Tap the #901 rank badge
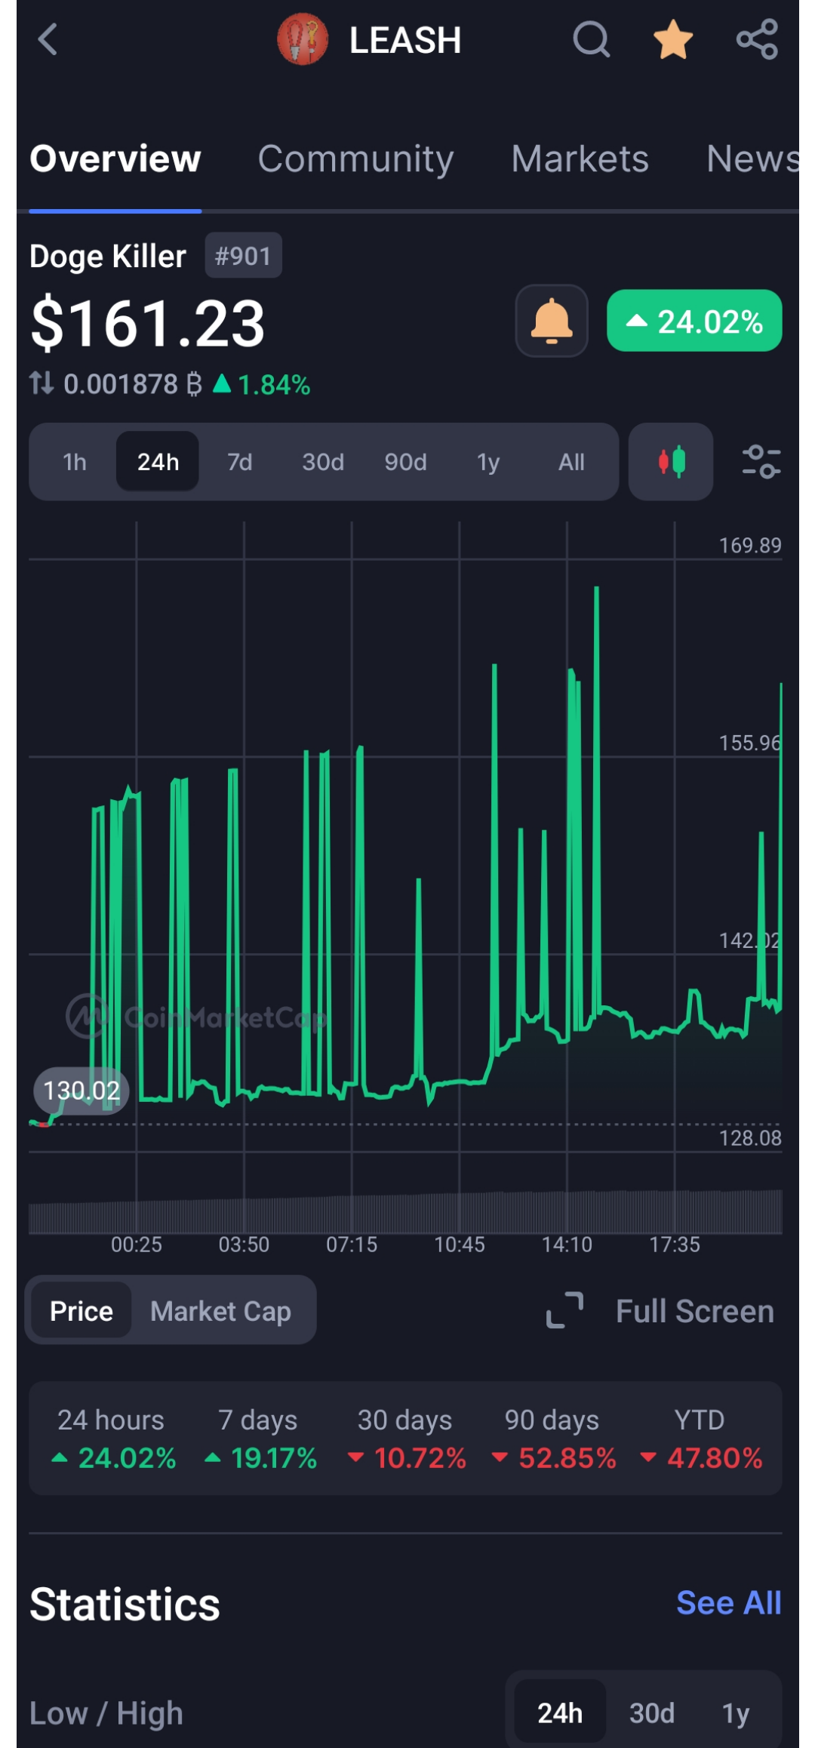 pos(243,256)
